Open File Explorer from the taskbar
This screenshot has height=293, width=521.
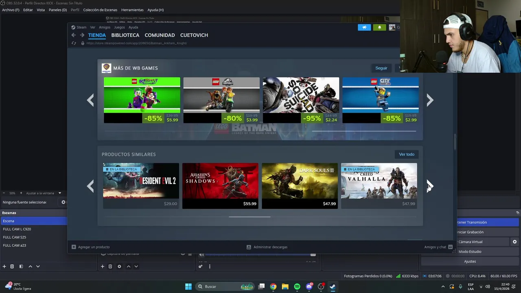tap(285, 286)
